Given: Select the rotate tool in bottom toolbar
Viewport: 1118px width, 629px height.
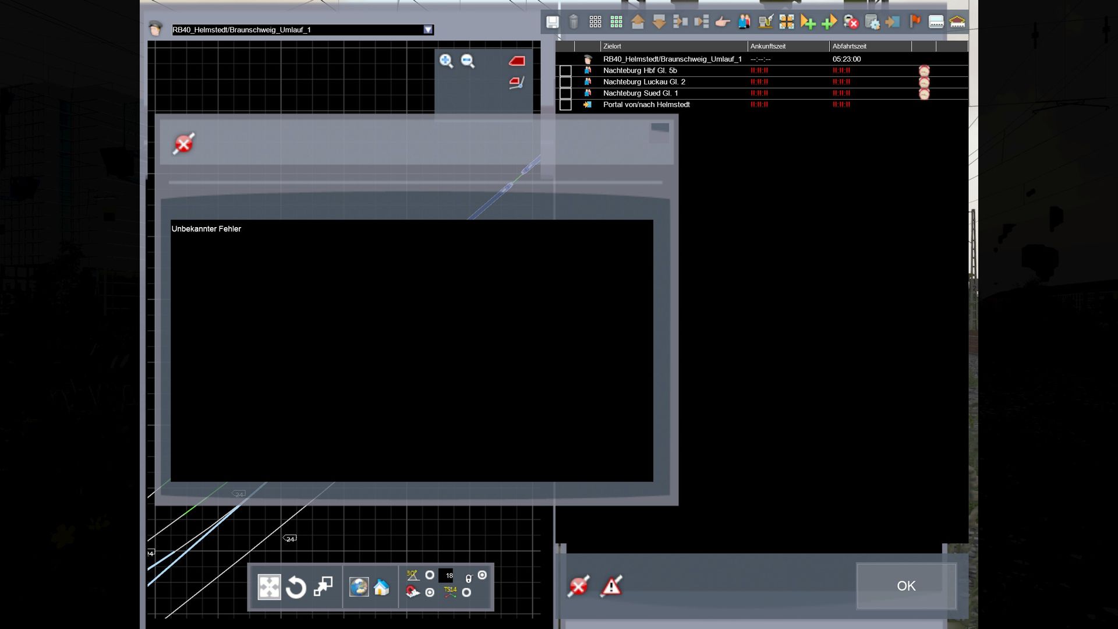Looking at the screenshot, I should tap(296, 587).
